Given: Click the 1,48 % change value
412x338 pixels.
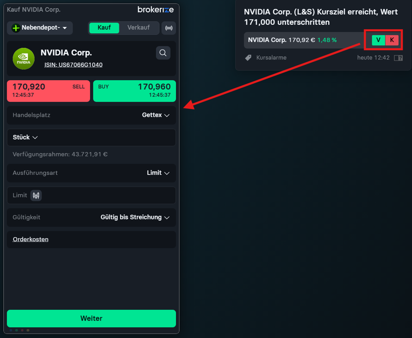Looking at the screenshot, I should [x=327, y=40].
